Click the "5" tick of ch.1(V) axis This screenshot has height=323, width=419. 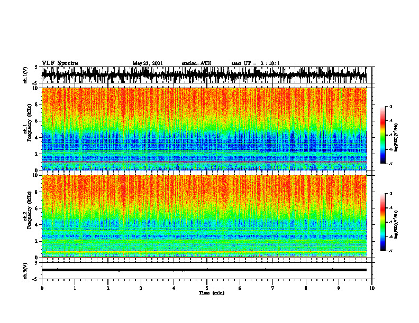37,68
